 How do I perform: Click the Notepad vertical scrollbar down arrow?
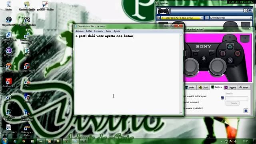(x=181, y=113)
